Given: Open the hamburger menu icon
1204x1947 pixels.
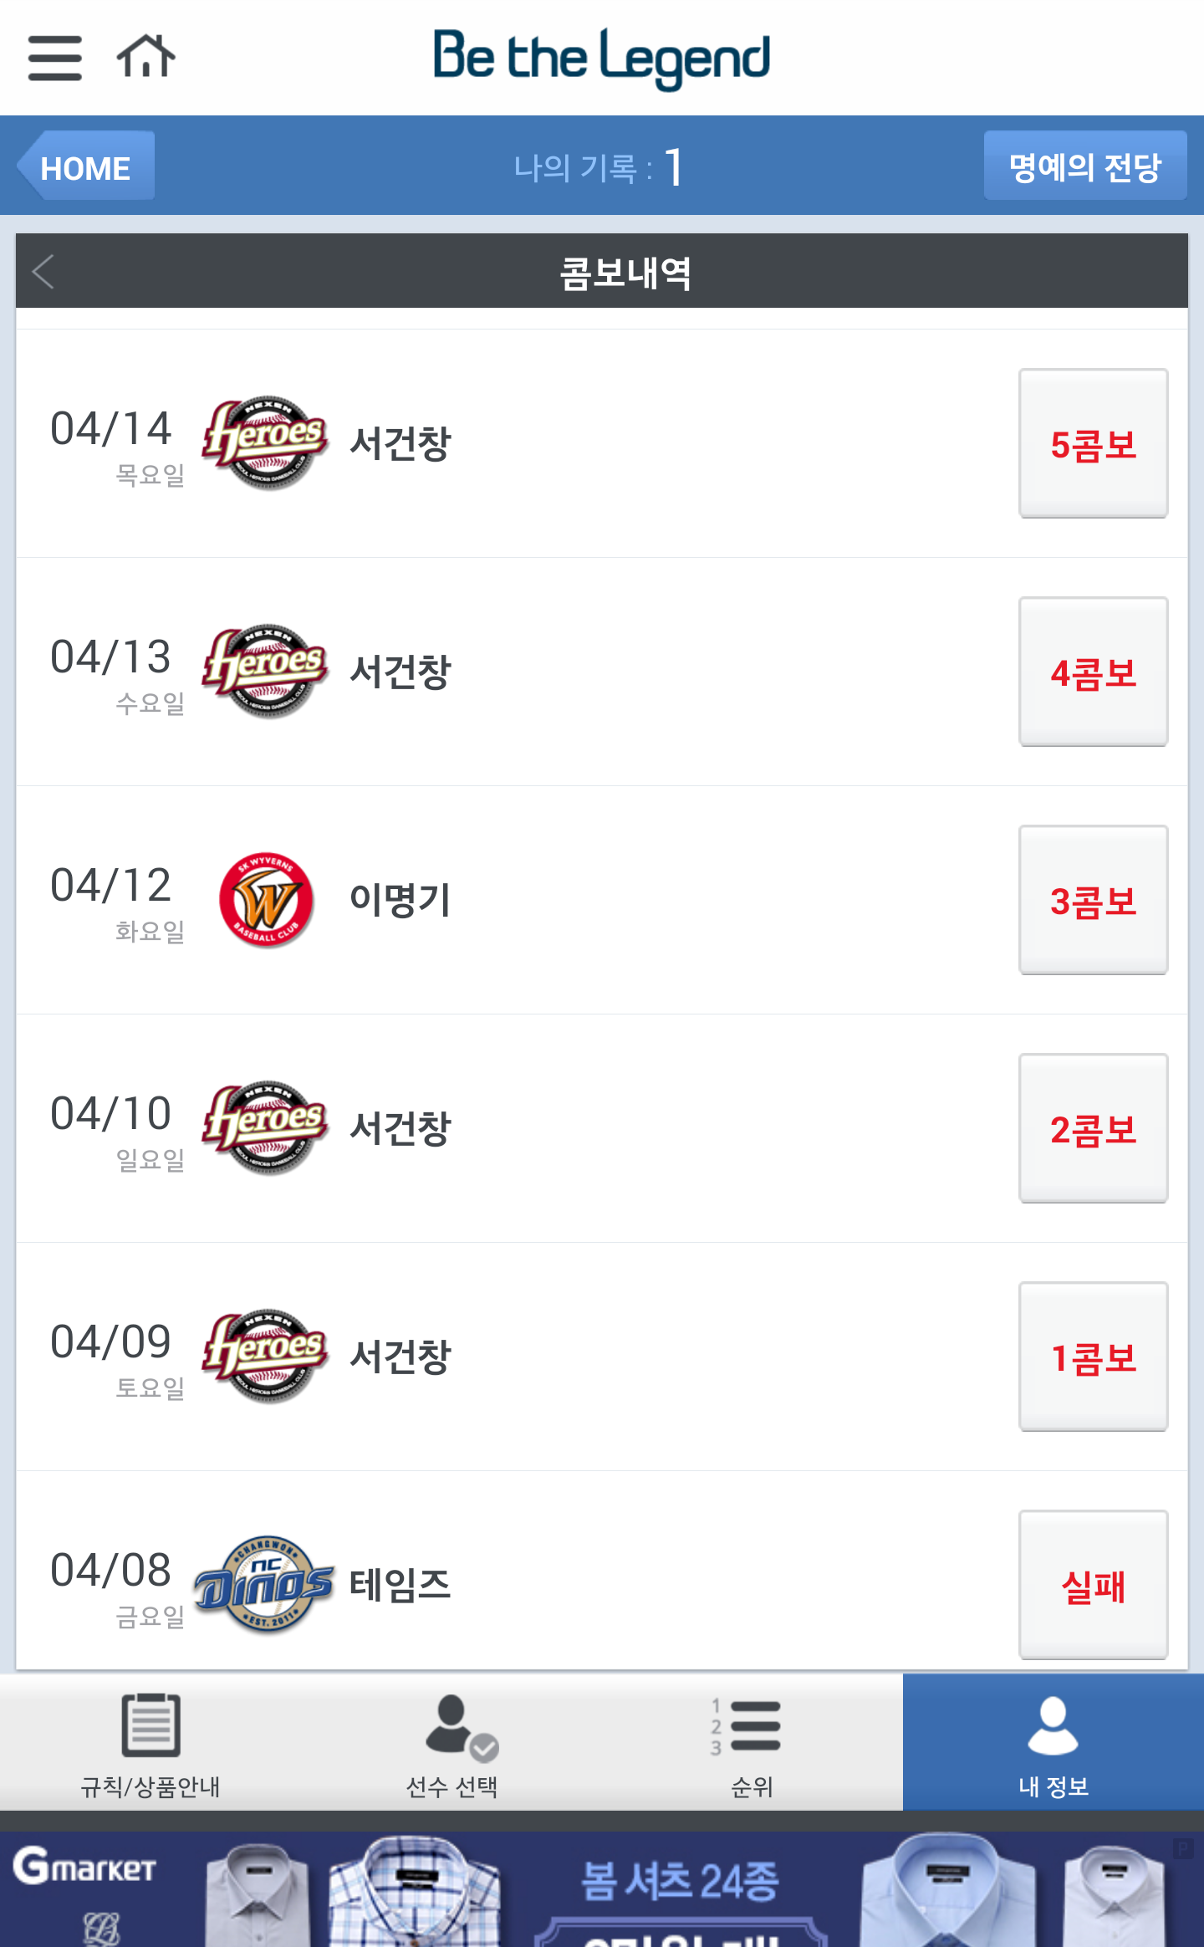Looking at the screenshot, I should coord(55,58).
